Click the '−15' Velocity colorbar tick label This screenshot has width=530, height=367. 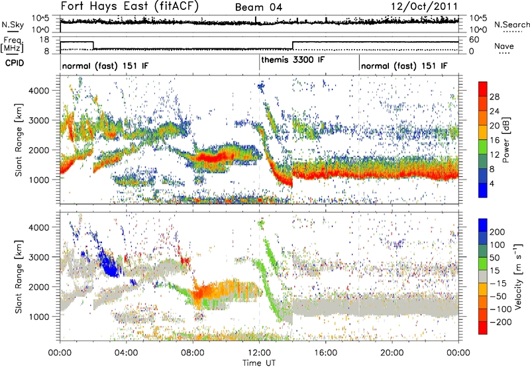click(x=498, y=284)
